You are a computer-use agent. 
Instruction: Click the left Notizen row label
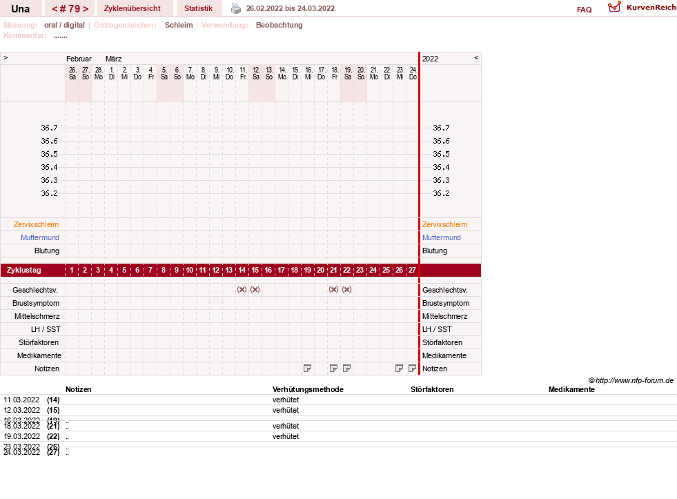click(47, 369)
